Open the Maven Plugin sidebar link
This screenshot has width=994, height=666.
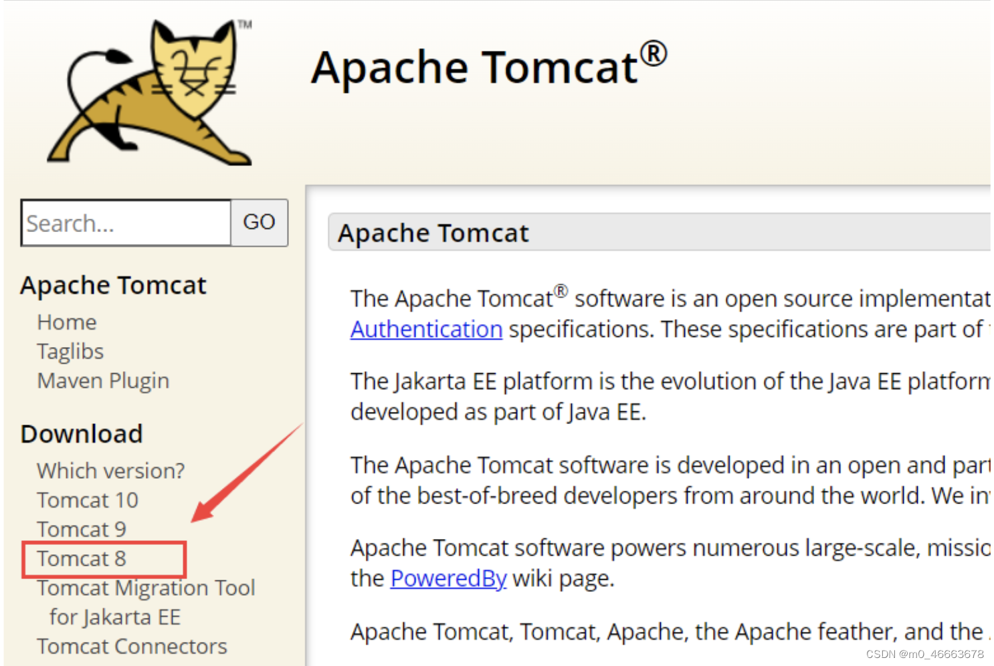pos(103,381)
